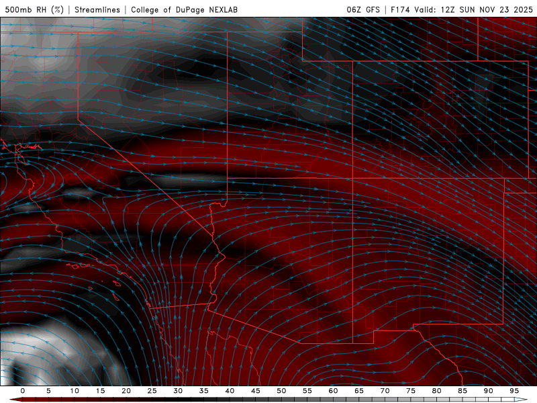
Task: Click the "500mb RH (%)" title text
Action: [x=34, y=9]
